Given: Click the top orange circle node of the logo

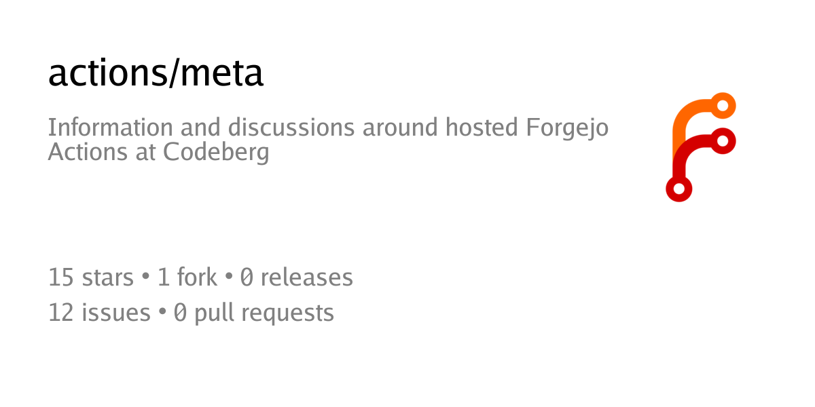Looking at the screenshot, I should pyautogui.click(x=723, y=106).
